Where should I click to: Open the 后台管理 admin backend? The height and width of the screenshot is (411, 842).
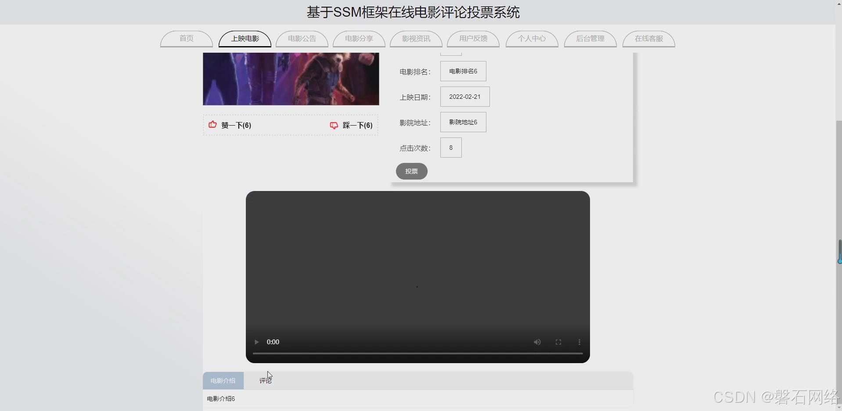(x=590, y=39)
